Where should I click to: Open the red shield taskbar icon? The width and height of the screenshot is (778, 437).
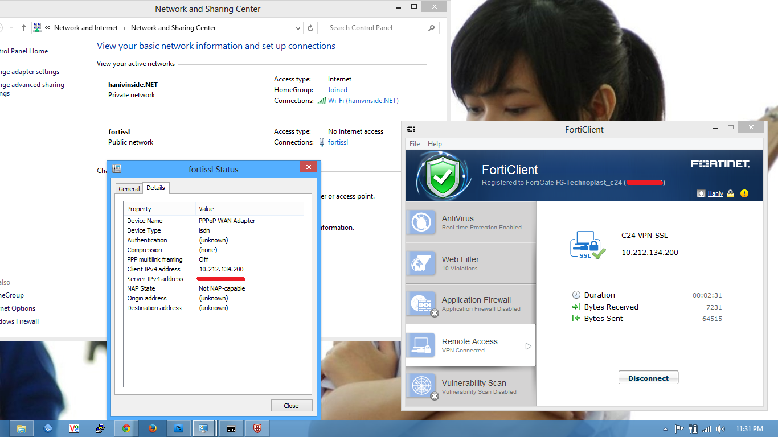257,428
